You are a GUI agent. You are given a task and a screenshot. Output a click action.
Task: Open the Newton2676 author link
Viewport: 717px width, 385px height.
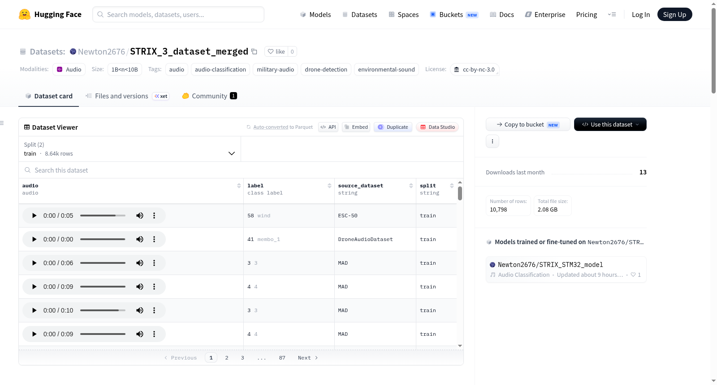101,51
